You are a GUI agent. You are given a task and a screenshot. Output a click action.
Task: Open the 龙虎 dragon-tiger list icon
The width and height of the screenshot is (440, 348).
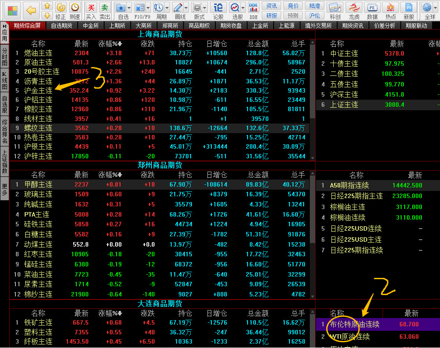coord(354,7)
